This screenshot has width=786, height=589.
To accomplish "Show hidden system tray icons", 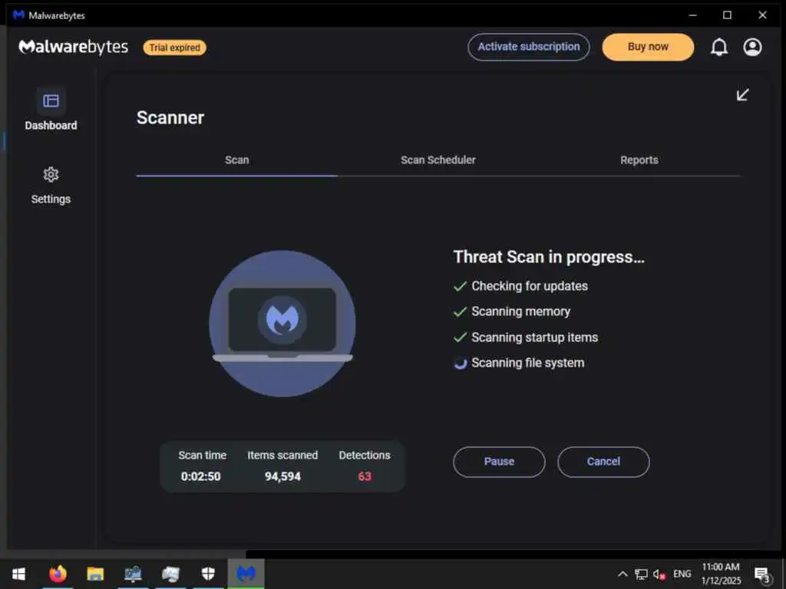I will pyautogui.click(x=622, y=574).
